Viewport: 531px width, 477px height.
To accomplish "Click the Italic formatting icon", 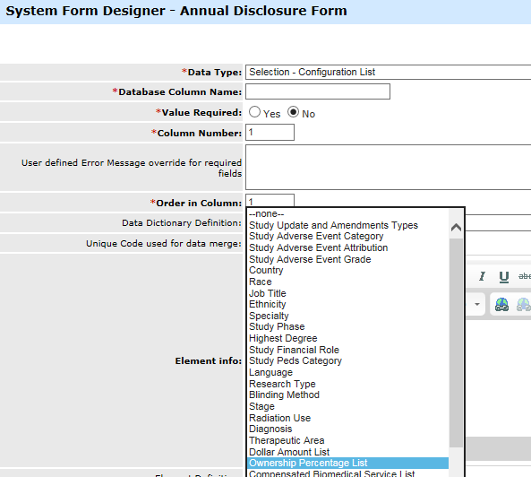I will [x=482, y=276].
